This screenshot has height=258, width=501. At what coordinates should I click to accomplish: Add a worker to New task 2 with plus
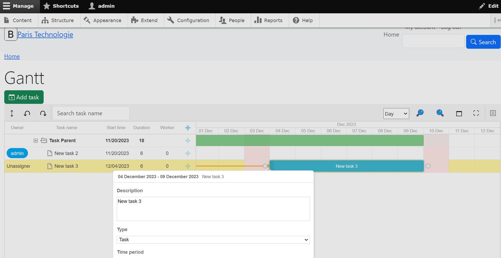pyautogui.click(x=188, y=153)
